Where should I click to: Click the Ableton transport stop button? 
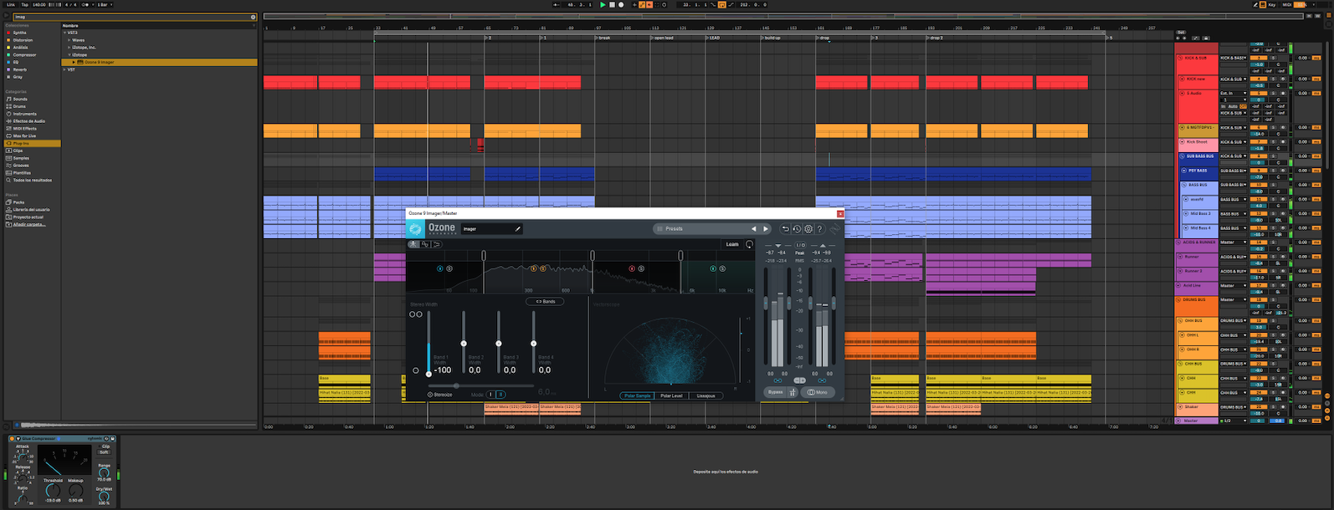click(x=612, y=5)
